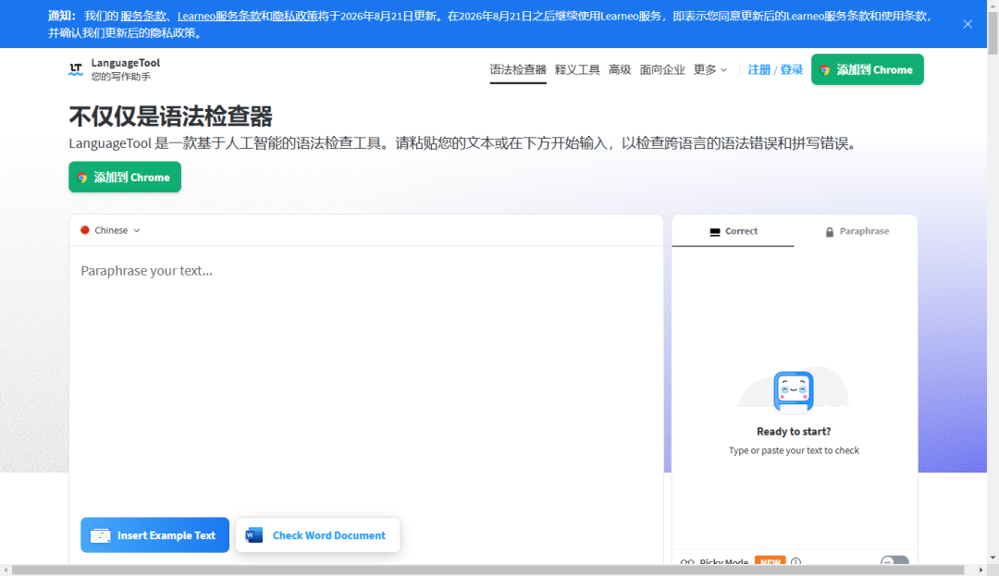999x576 pixels.
Task: Focus the Paraphrase your text input area
Action: pos(365,382)
